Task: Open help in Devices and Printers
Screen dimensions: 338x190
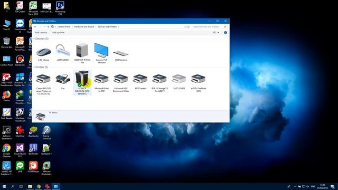Action: click(x=226, y=33)
